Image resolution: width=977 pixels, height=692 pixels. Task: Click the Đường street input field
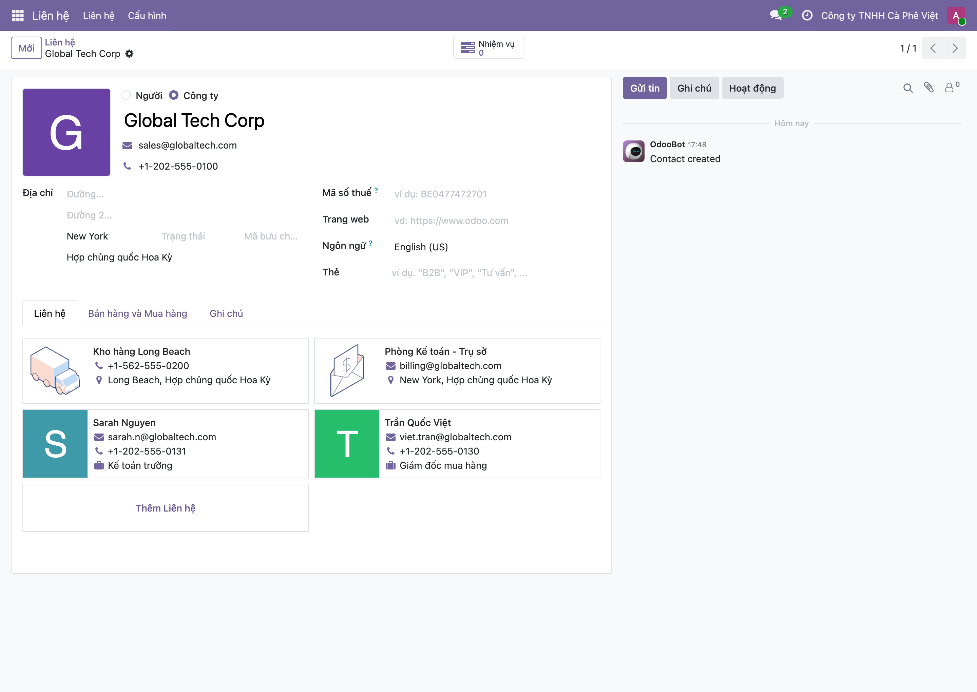[183, 194]
